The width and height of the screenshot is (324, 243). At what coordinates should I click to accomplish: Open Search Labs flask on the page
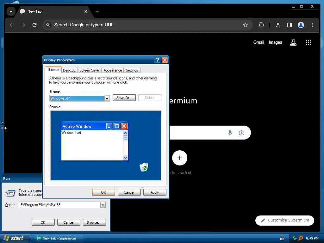pyautogui.click(x=293, y=43)
